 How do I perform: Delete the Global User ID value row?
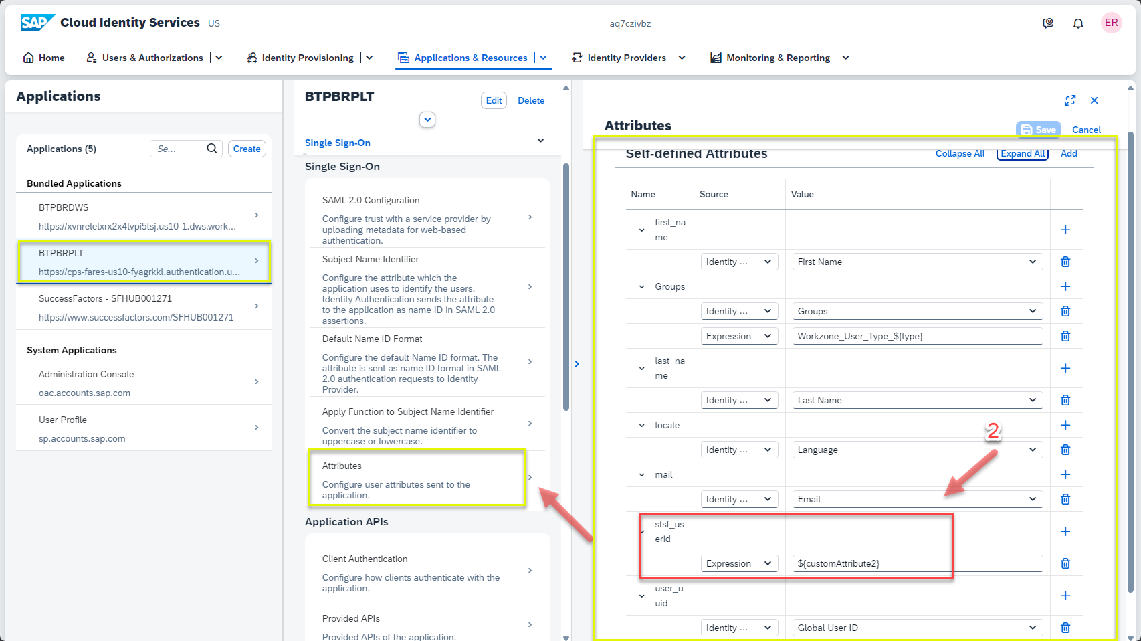coord(1065,628)
